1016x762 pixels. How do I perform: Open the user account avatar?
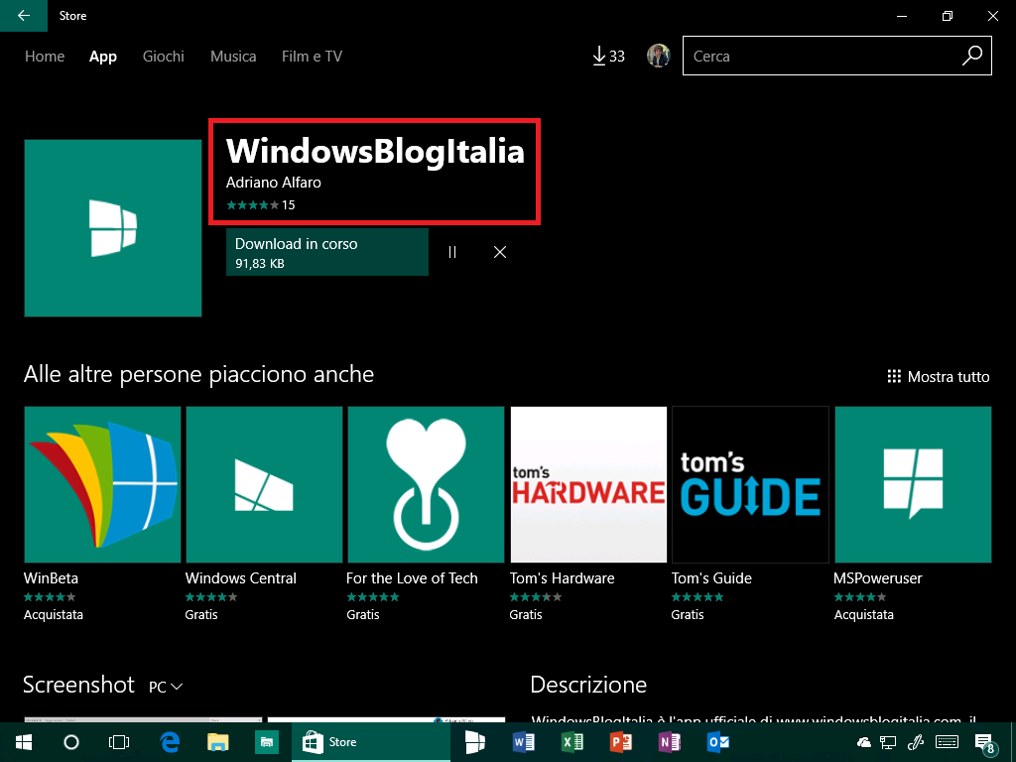pyautogui.click(x=659, y=56)
